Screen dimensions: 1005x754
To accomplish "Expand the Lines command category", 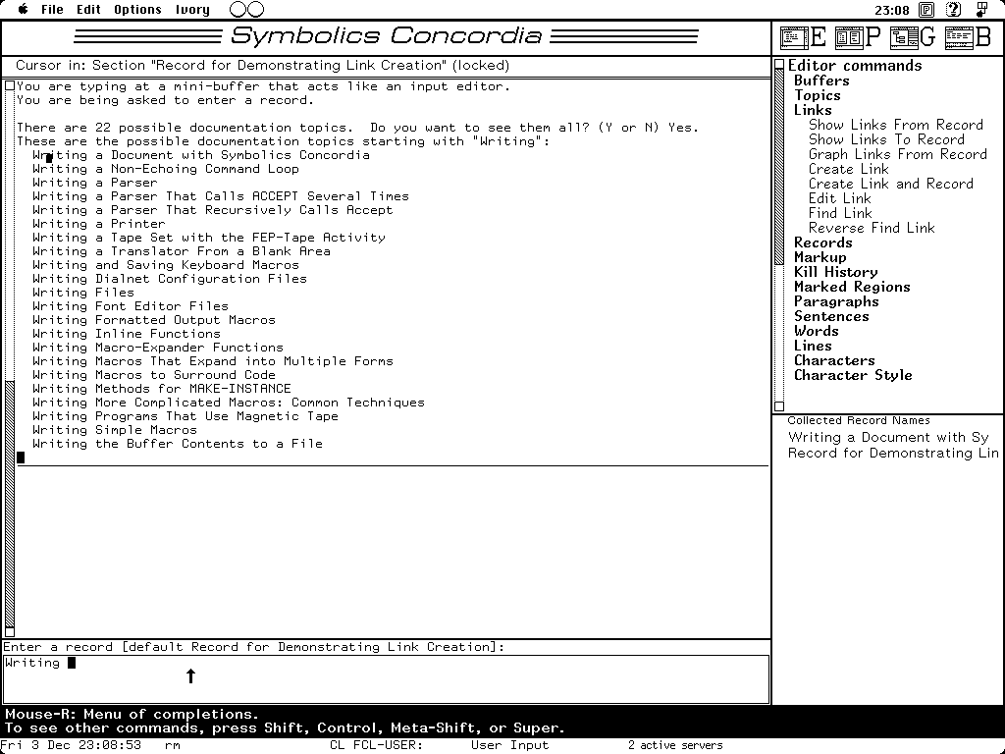I will tap(813, 346).
